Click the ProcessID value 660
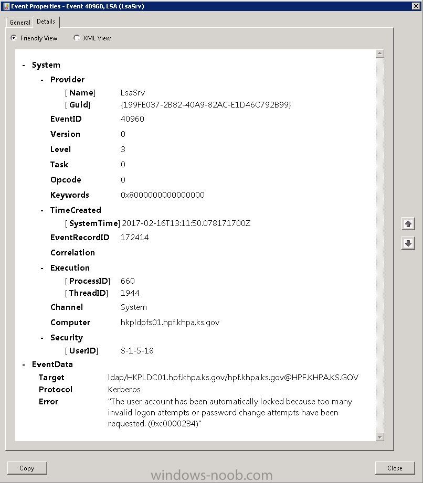Screen dimensions: 423x483 click(x=128, y=281)
